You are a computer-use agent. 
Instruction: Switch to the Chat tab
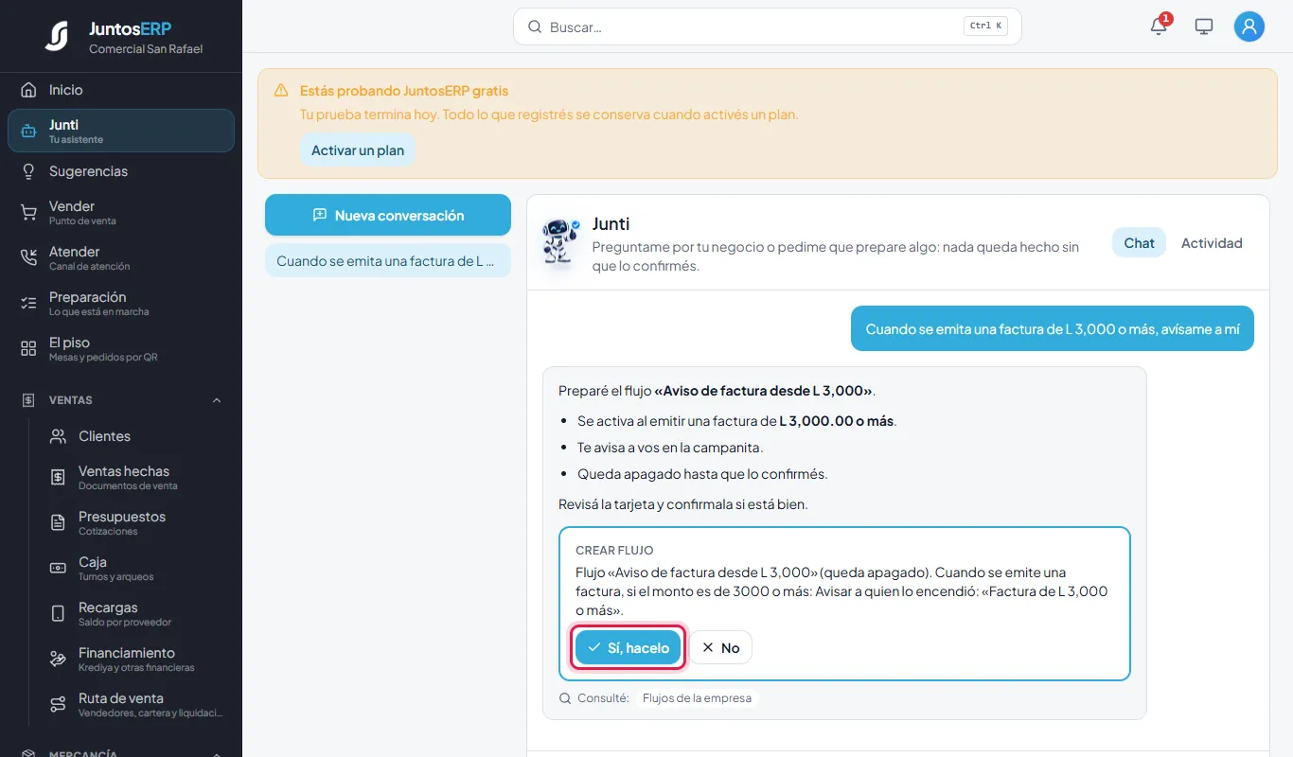point(1139,243)
